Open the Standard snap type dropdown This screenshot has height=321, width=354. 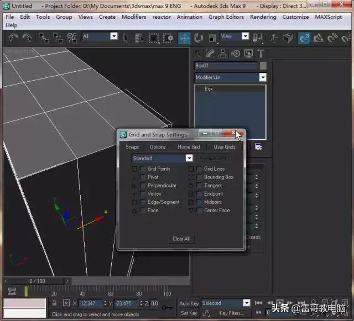(162, 158)
